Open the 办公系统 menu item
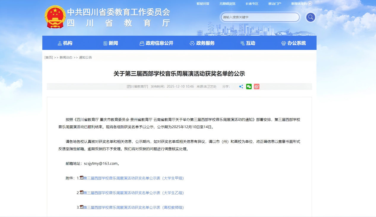376x217 pixels. click(x=293, y=43)
